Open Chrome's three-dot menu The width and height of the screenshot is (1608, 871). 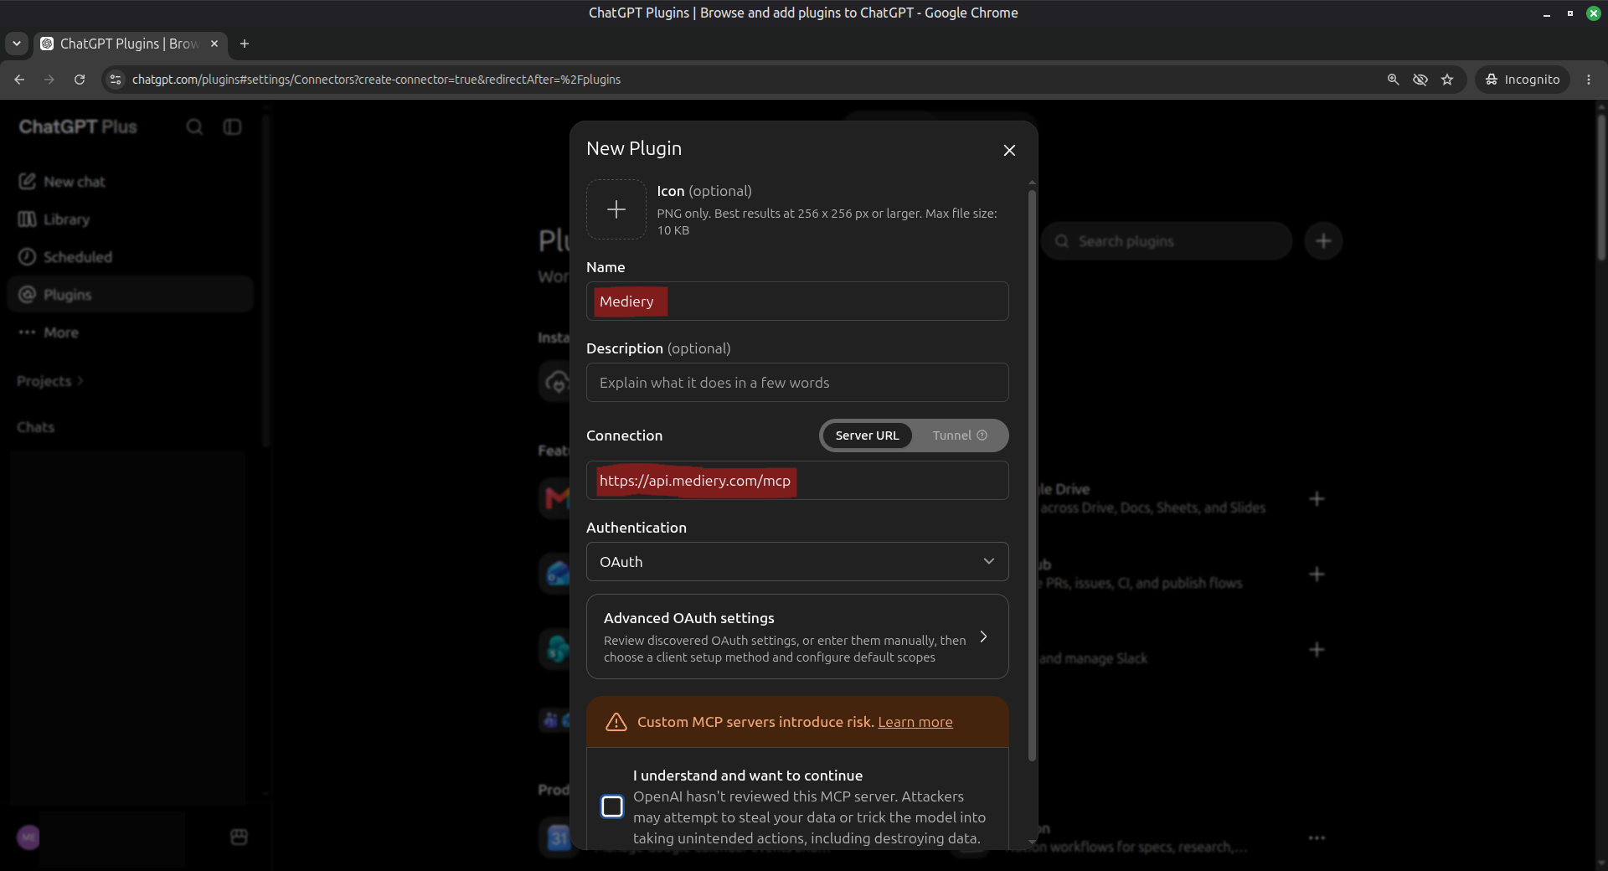[x=1589, y=80]
